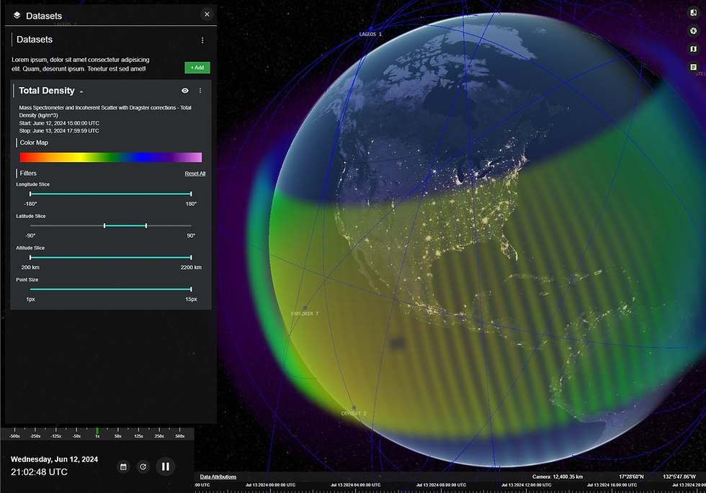706x493 pixels.
Task: Open the Total Density options menu
Action: tap(200, 91)
